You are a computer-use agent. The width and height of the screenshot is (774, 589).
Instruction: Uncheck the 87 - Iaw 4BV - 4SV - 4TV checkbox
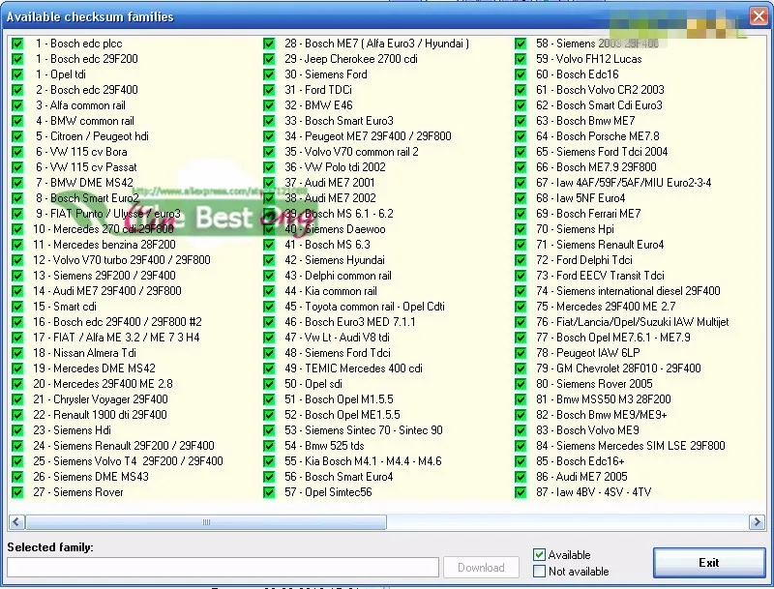(x=521, y=492)
